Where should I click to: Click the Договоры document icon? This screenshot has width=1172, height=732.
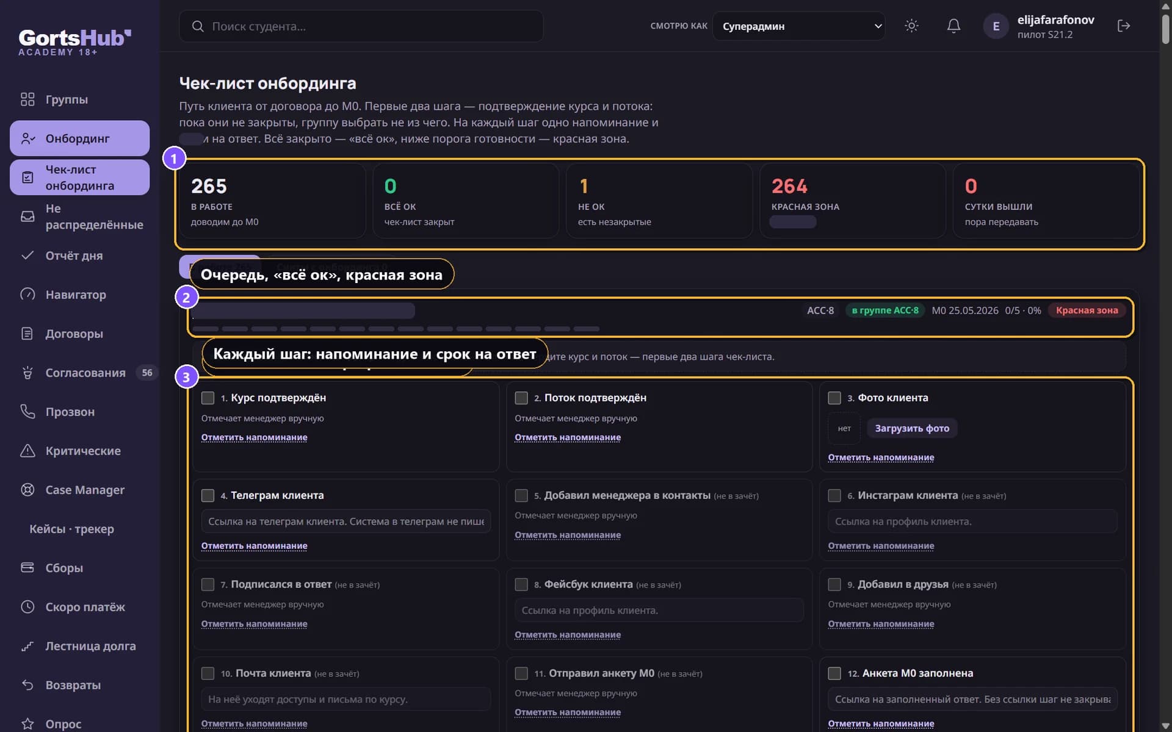27,334
